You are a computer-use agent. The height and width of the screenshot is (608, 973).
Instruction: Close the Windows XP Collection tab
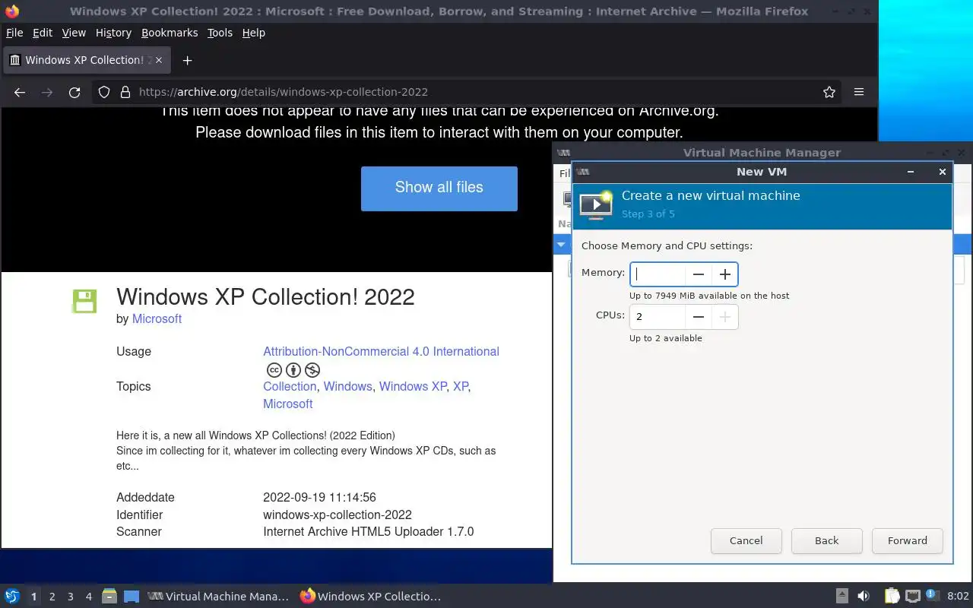click(x=159, y=60)
